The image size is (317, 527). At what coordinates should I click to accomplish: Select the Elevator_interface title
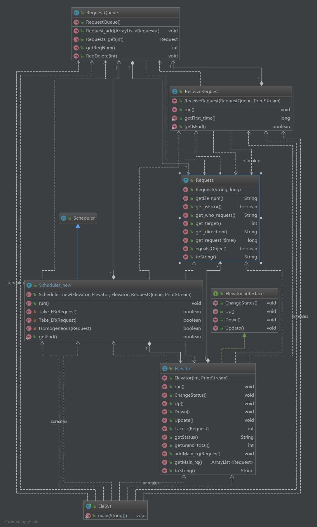244,294
